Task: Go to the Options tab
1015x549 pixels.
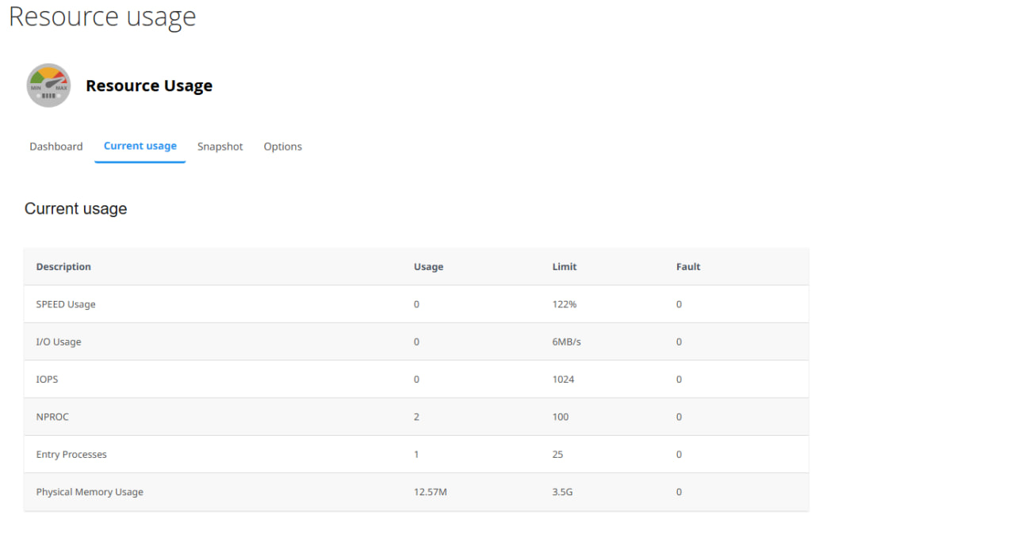Action: click(282, 147)
